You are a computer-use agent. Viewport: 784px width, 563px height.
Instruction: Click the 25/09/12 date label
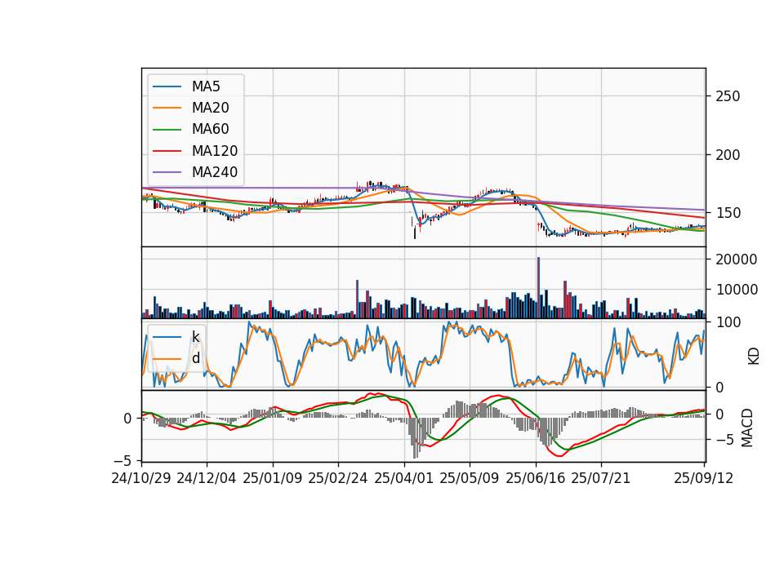(x=704, y=478)
